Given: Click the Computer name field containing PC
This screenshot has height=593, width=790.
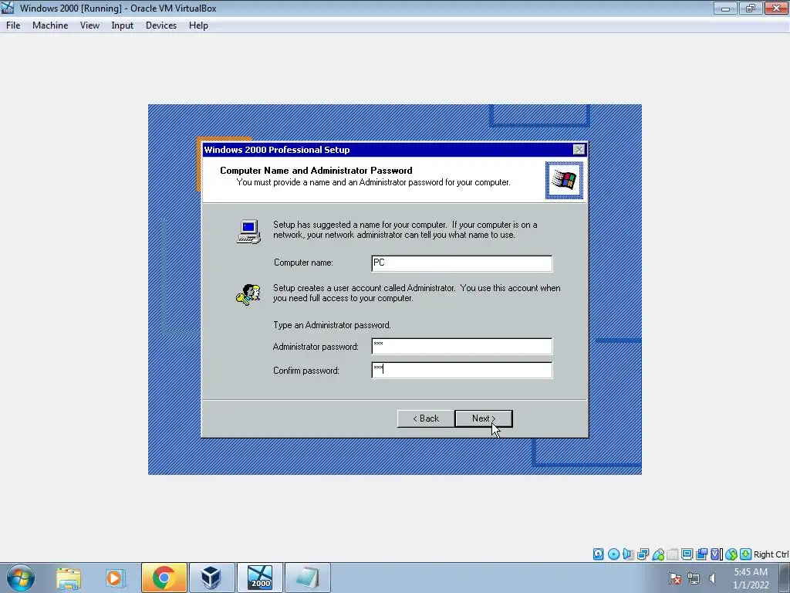Looking at the screenshot, I should (461, 263).
